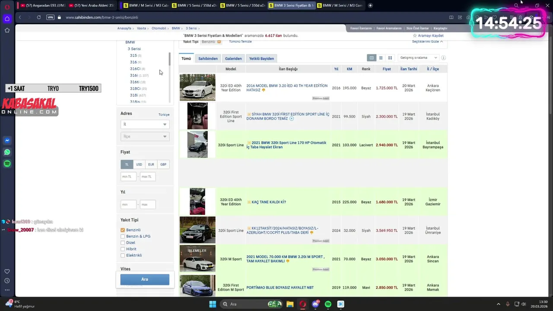Open Opera home workspace icon in sidebar
Image resolution: width=553 pixels, height=311 pixels.
point(7,19)
